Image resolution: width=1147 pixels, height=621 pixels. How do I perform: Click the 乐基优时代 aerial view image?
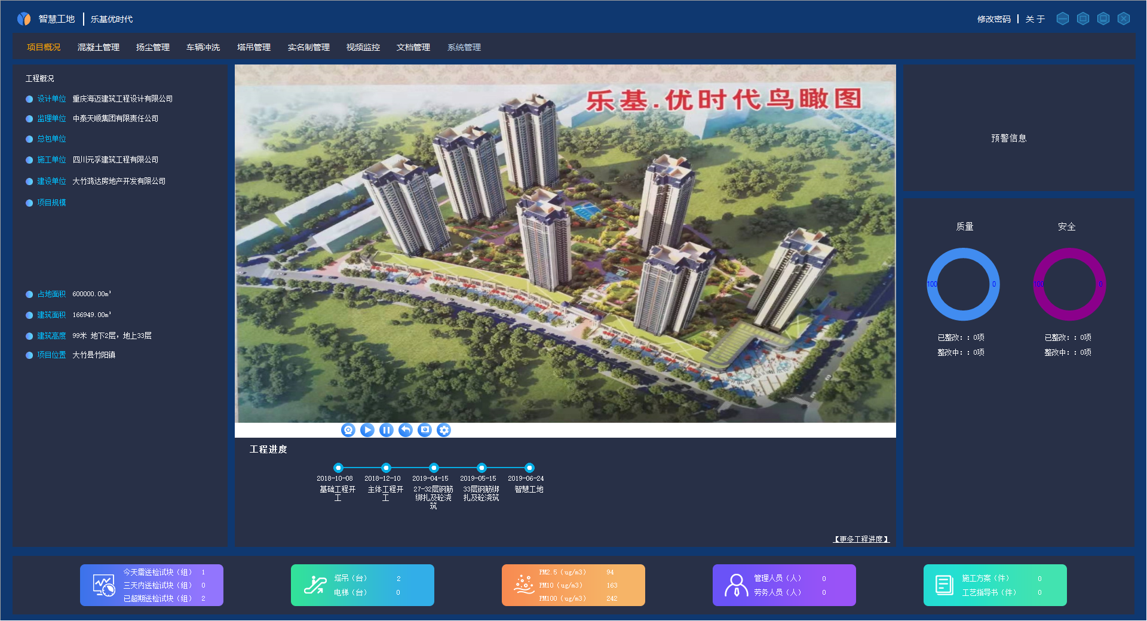click(565, 244)
